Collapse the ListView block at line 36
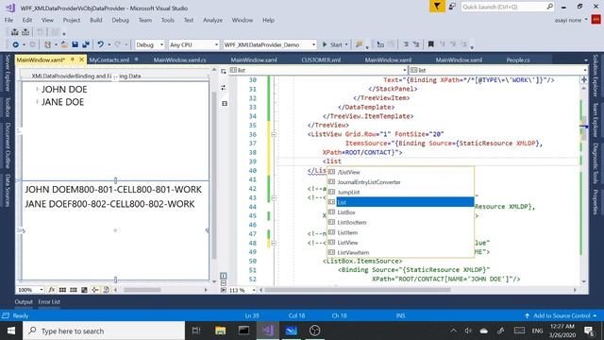Image resolution: width=604 pixels, height=340 pixels. coord(274,134)
